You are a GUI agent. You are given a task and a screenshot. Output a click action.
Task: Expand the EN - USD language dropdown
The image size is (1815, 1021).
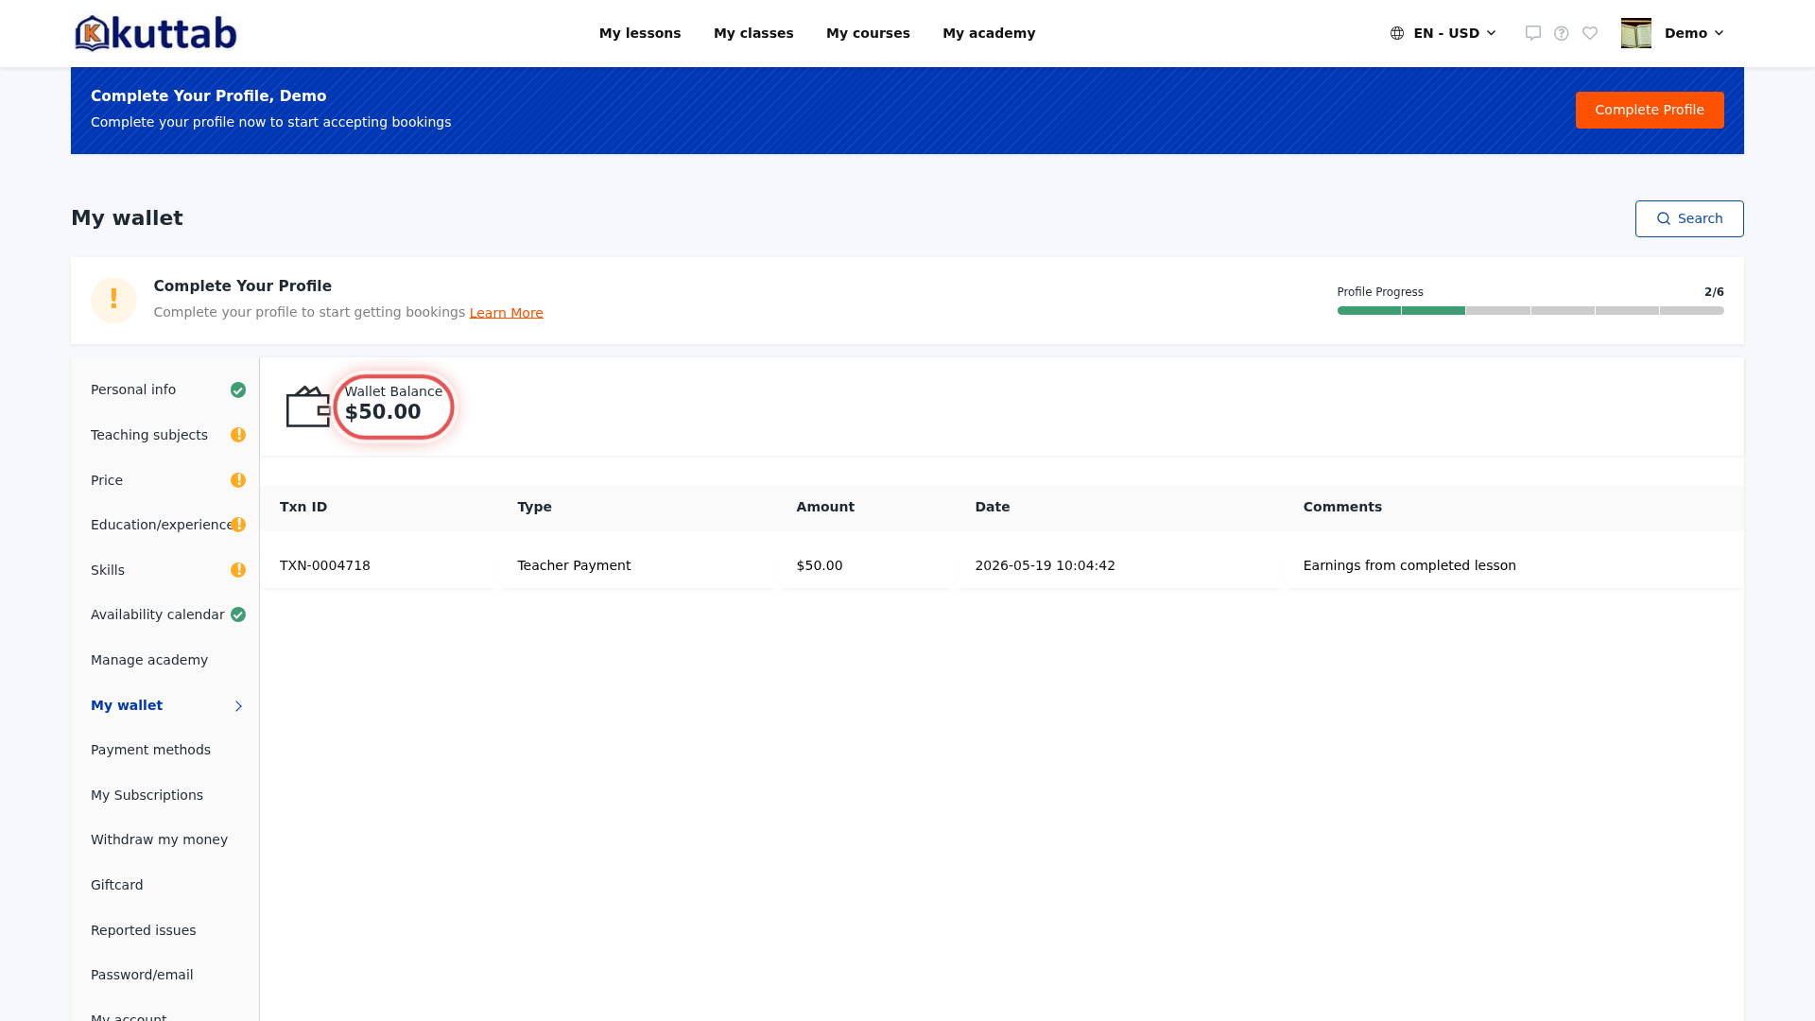(1443, 33)
